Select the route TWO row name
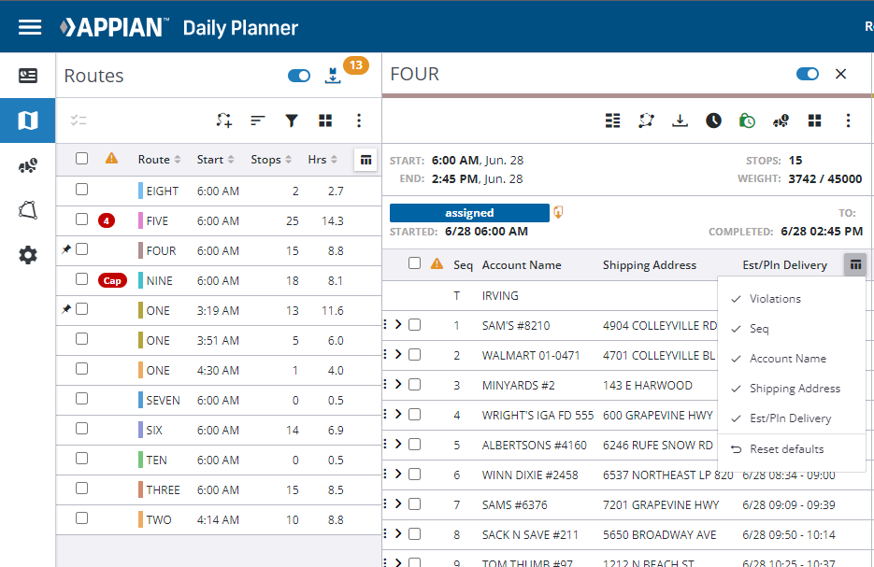874x567 pixels. pyautogui.click(x=159, y=519)
